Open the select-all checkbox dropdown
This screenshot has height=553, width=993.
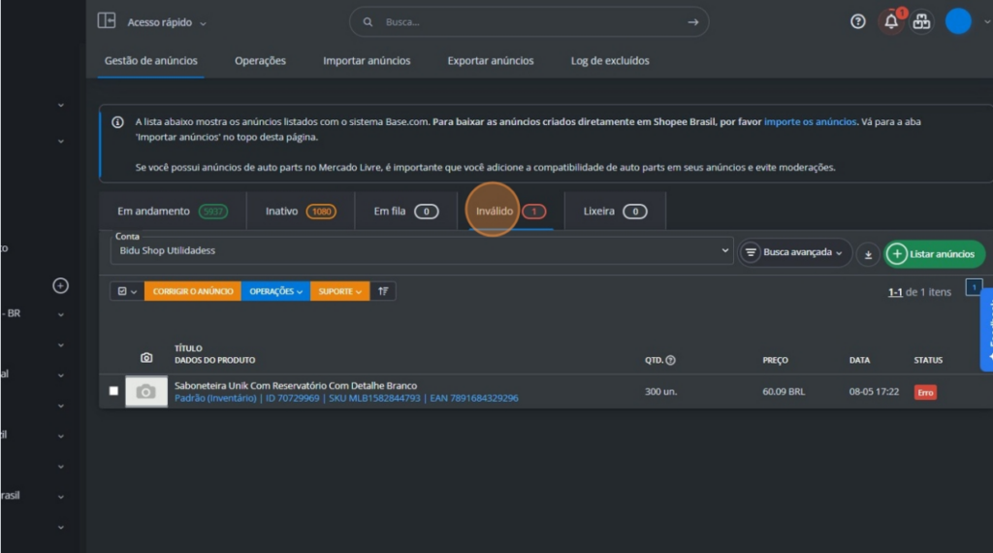(x=127, y=291)
